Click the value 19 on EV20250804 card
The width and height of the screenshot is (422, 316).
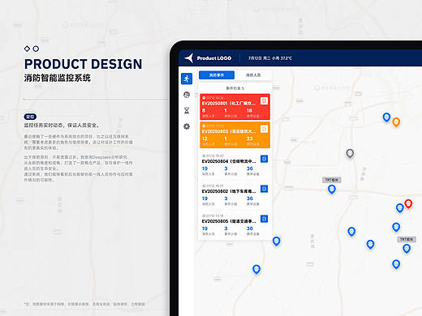tap(205, 169)
